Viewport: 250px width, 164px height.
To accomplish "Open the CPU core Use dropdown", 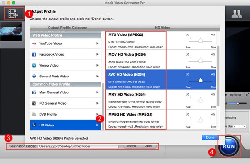I will click(240, 126).
